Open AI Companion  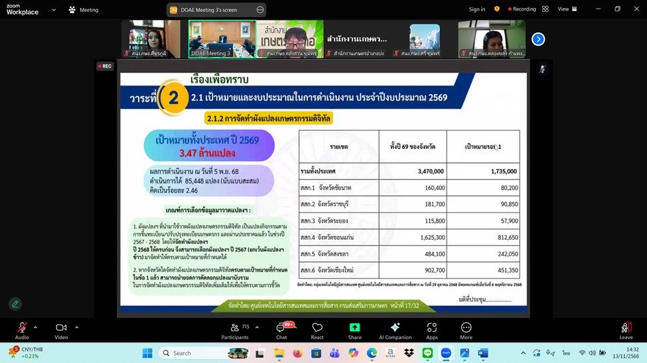tap(395, 329)
